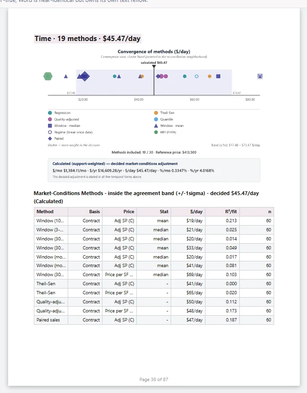Image resolution: width=307 pixels, height=393 pixels.
Task: Click the Paired diamond legend icon
Action: pos(50,138)
